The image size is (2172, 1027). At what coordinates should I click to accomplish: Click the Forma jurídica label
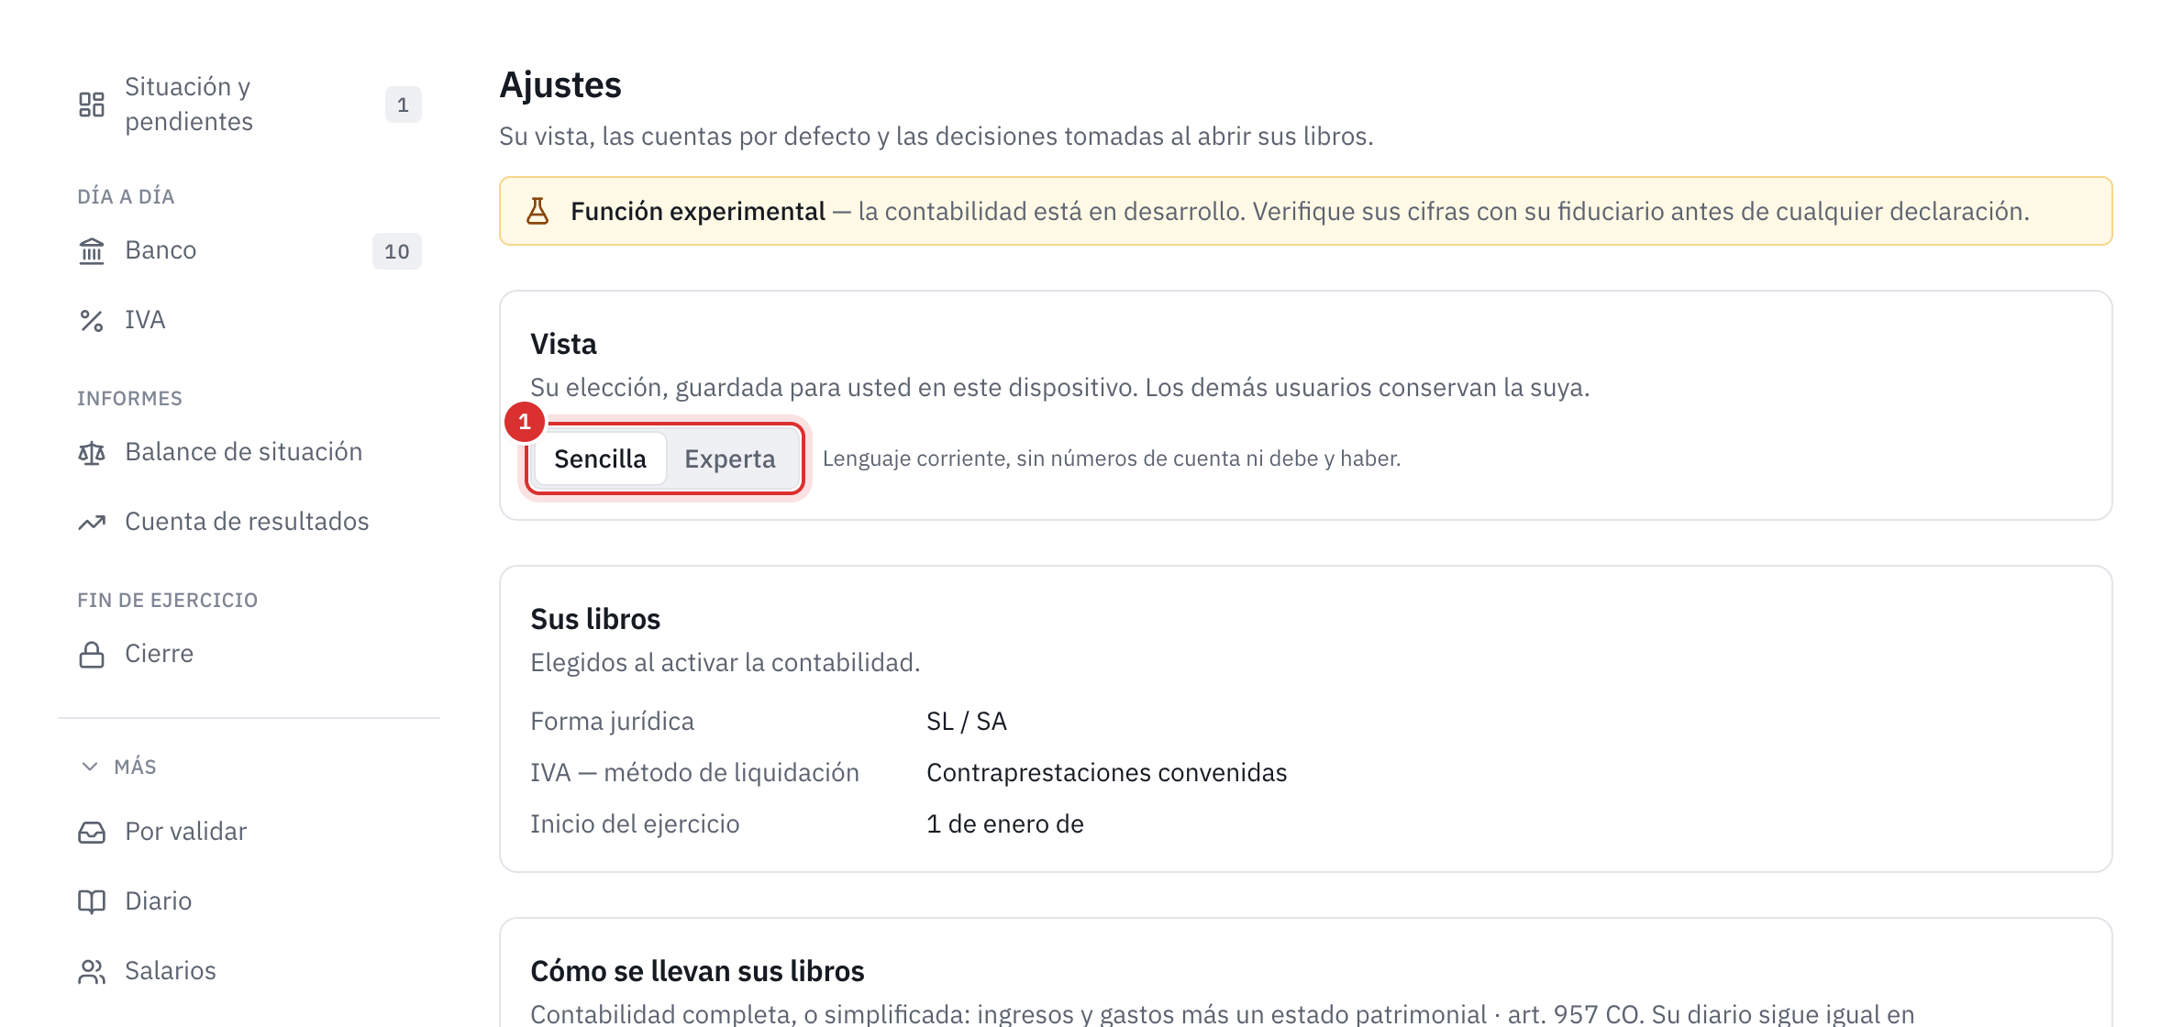click(612, 722)
